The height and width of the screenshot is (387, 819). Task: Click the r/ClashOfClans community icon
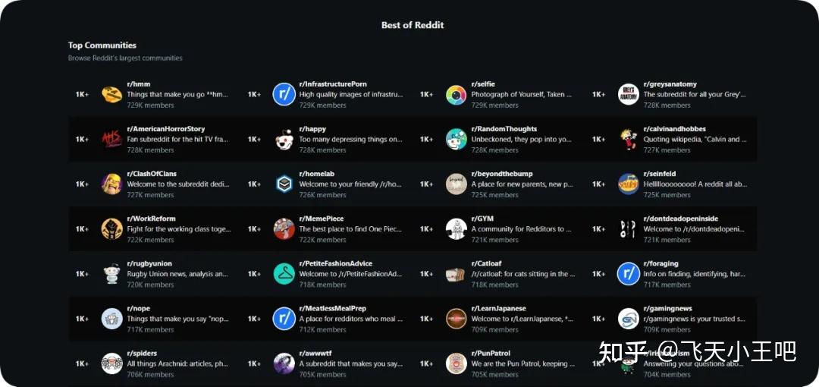pos(112,184)
